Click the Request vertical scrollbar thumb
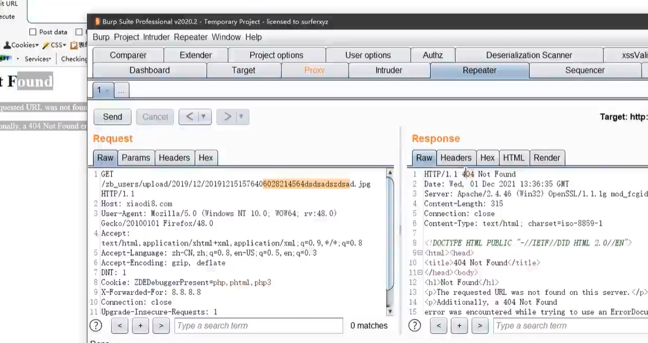 (x=389, y=234)
